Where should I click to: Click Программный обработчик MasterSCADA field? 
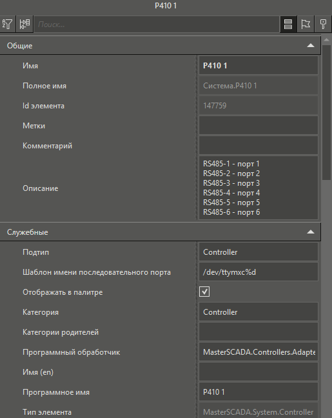coord(259,352)
